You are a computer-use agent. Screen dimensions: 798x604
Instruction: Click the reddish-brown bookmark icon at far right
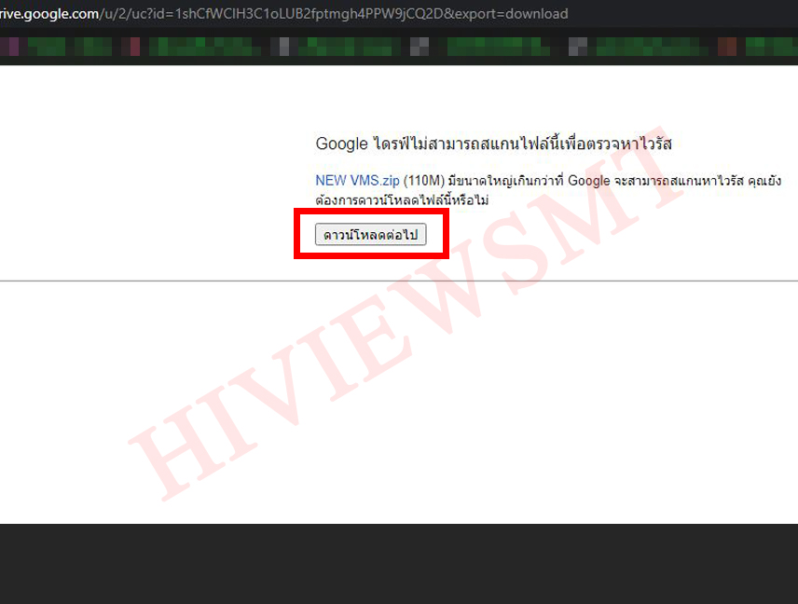click(x=727, y=46)
